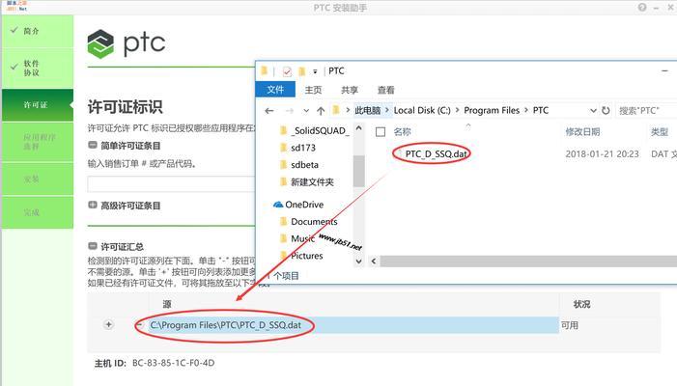Select the 许可证 step in sidebar
Image resolution: width=677 pixels, height=386 pixels.
coord(38,105)
